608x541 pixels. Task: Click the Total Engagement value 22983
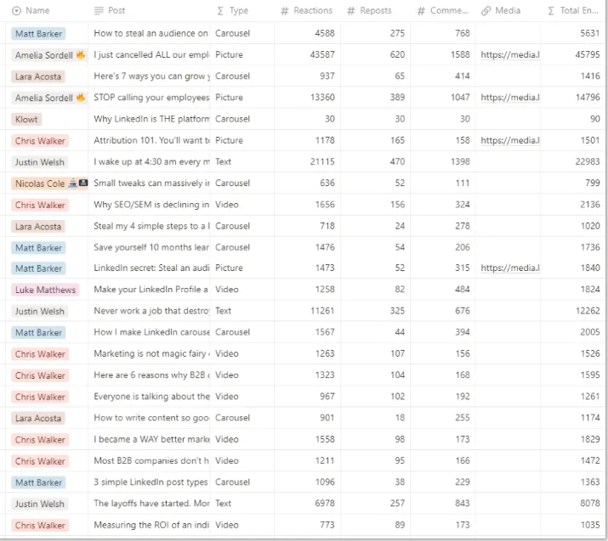pyautogui.click(x=588, y=162)
